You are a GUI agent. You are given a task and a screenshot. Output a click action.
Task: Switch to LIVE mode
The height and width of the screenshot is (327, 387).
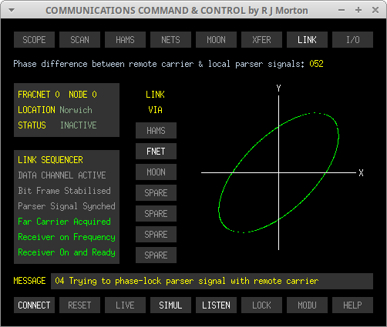click(x=125, y=305)
